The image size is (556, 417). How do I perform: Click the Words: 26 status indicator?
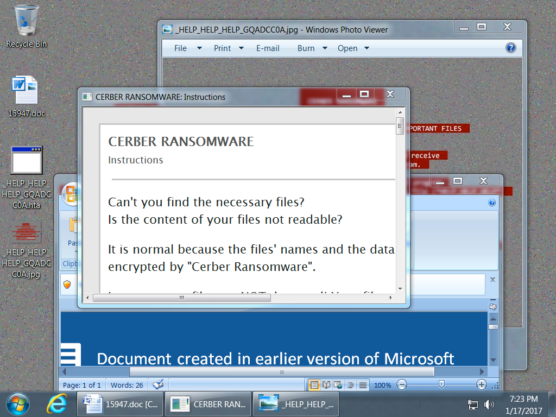coord(127,385)
